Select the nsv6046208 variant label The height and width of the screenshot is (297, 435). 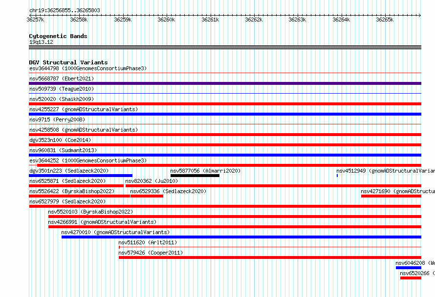coord(415,263)
